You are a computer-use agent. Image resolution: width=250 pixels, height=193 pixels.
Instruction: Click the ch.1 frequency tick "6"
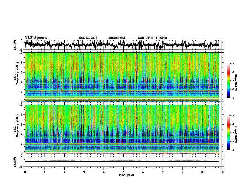22,73
